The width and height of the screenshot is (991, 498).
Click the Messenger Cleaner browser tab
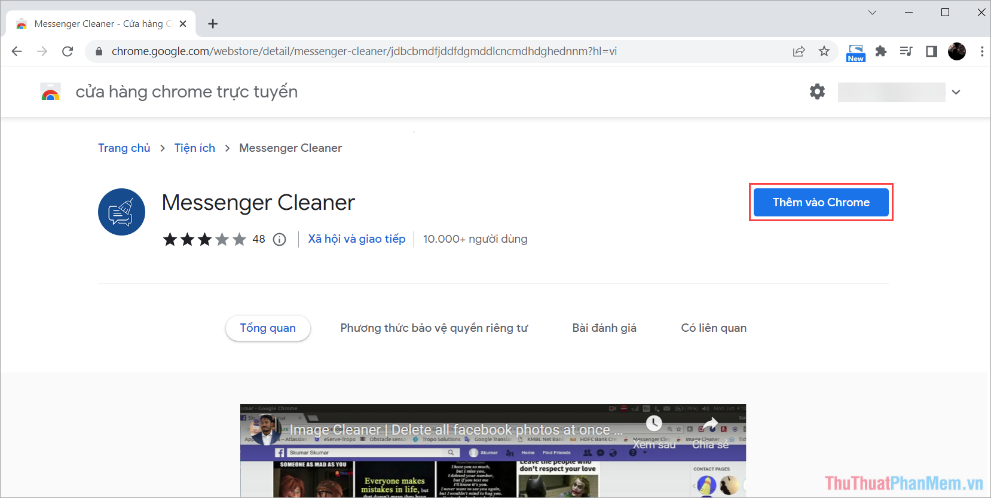coord(102,24)
